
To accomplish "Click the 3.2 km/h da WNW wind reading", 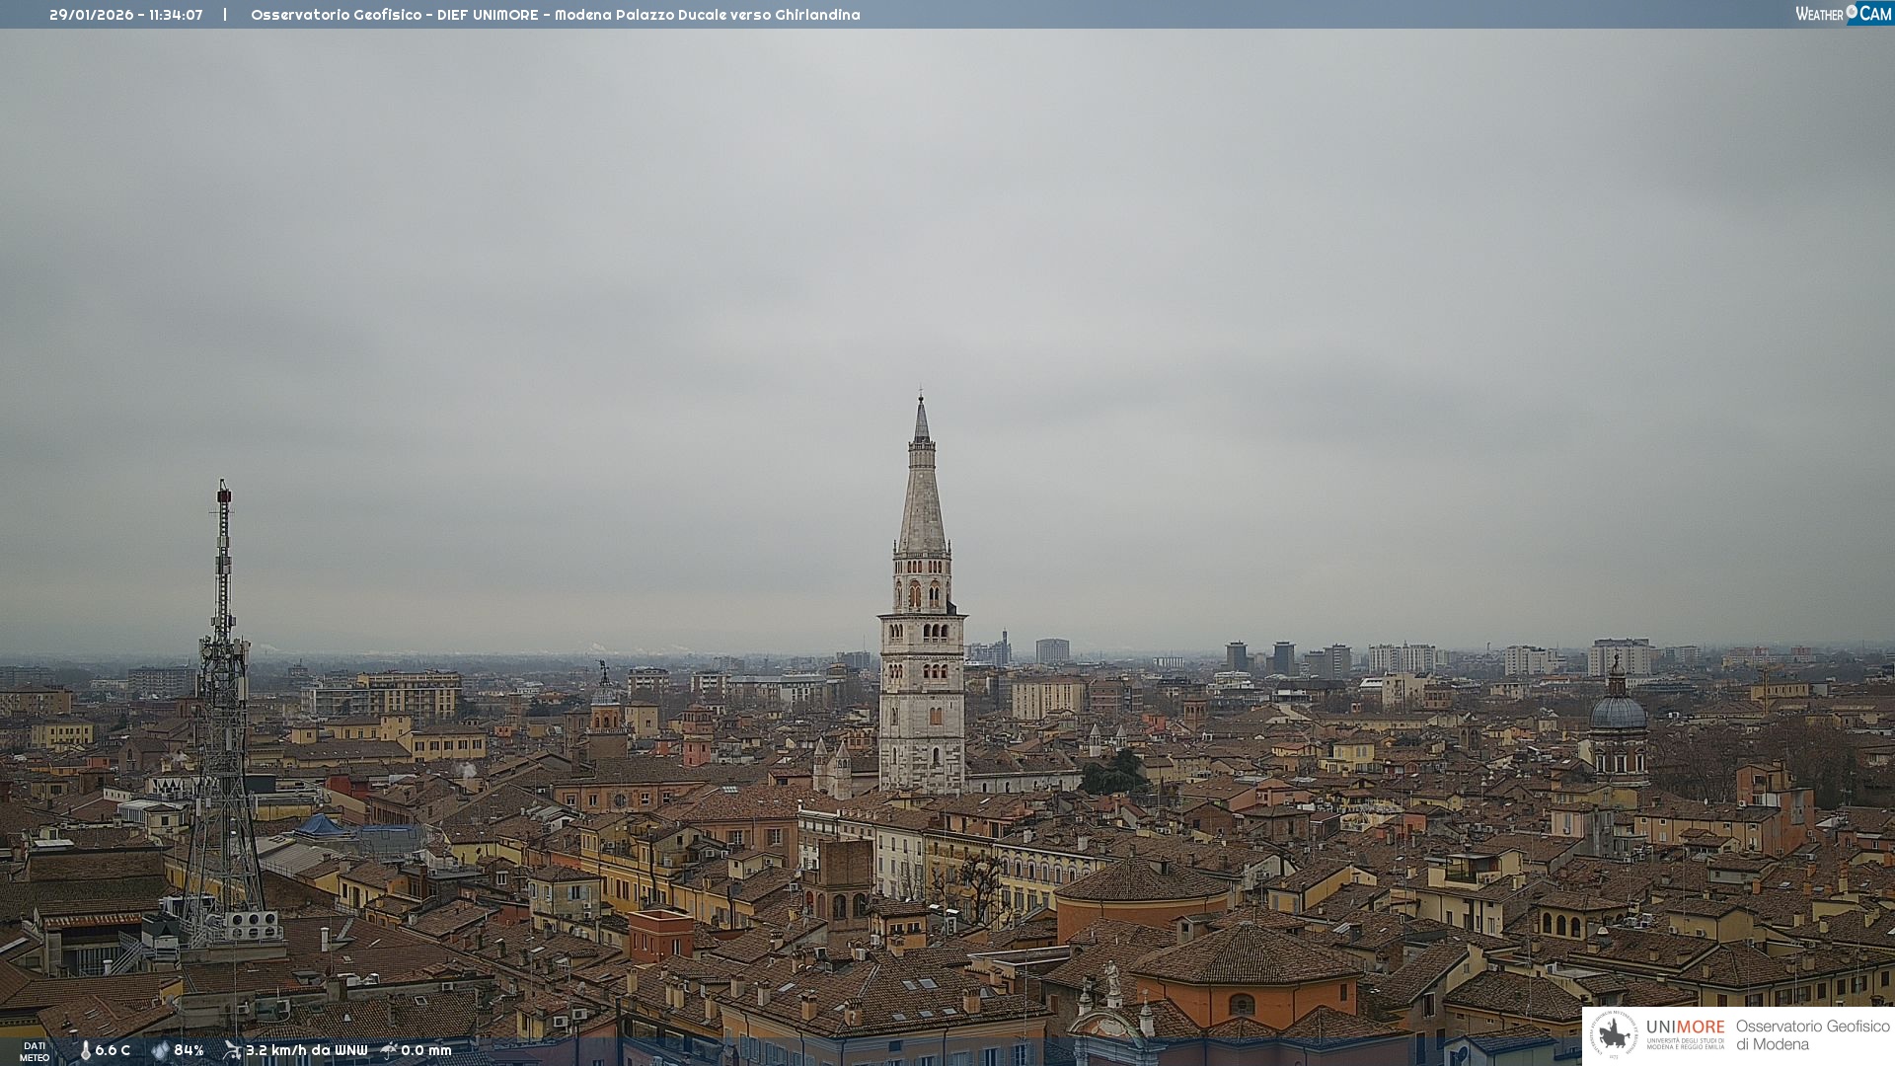I will 306,1050.
